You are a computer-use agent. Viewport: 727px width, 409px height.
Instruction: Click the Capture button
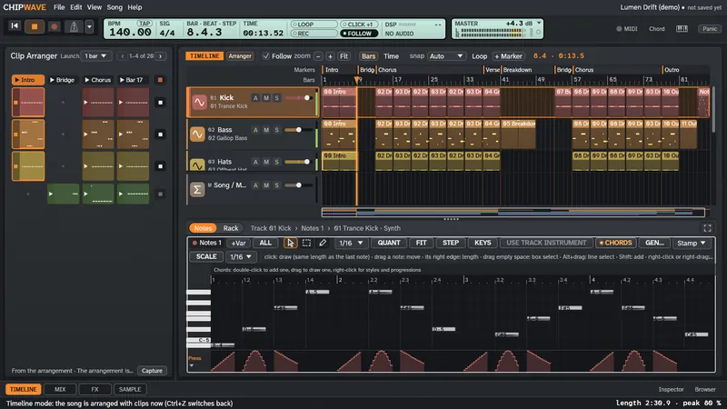pos(152,371)
